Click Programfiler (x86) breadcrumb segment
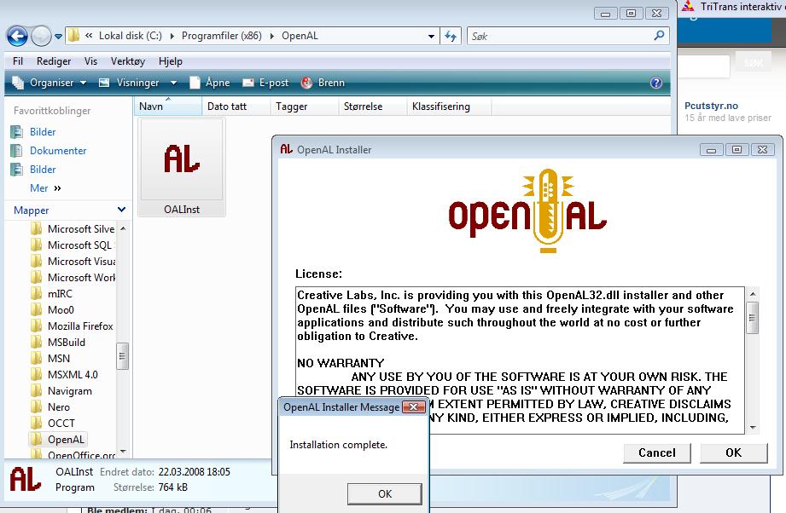Image resolution: width=786 pixels, height=513 pixels. pos(222,36)
